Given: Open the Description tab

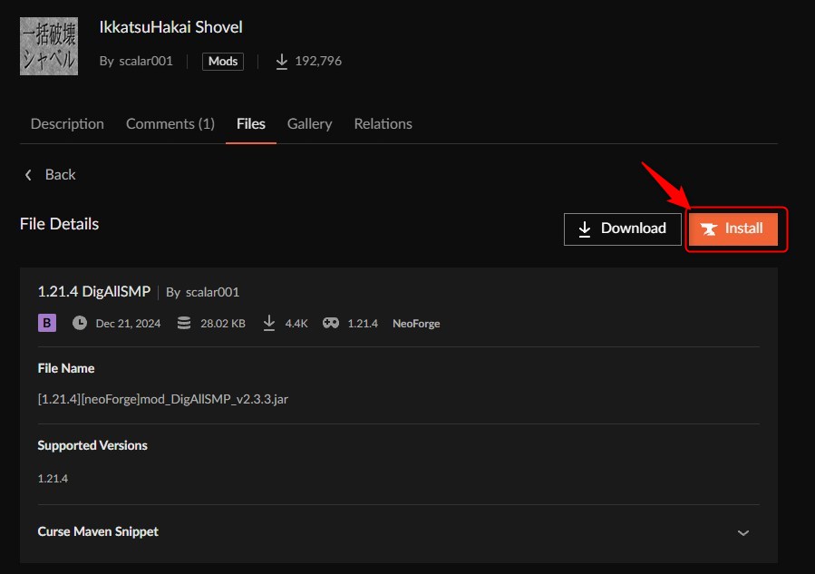Looking at the screenshot, I should [x=67, y=123].
